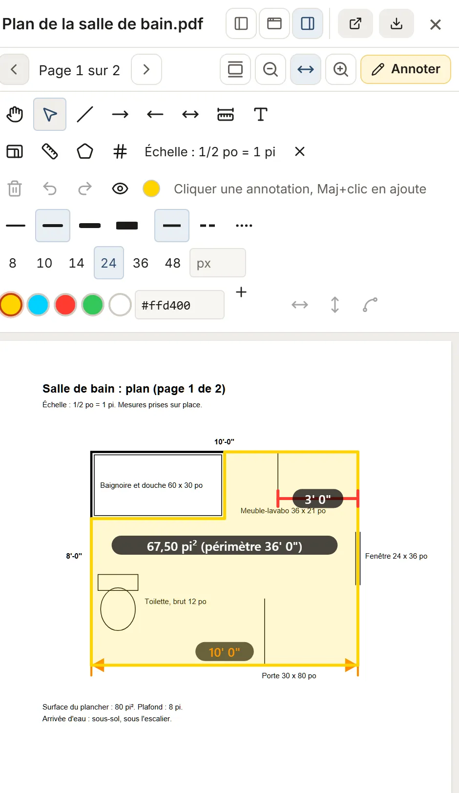Screen dimensions: 459x793
Task: Set font size to 14
Action: click(77, 263)
